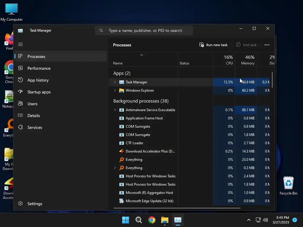The height and width of the screenshot is (227, 303).
Task: Collapse sort arrow above Name column
Action: click(x=142, y=55)
